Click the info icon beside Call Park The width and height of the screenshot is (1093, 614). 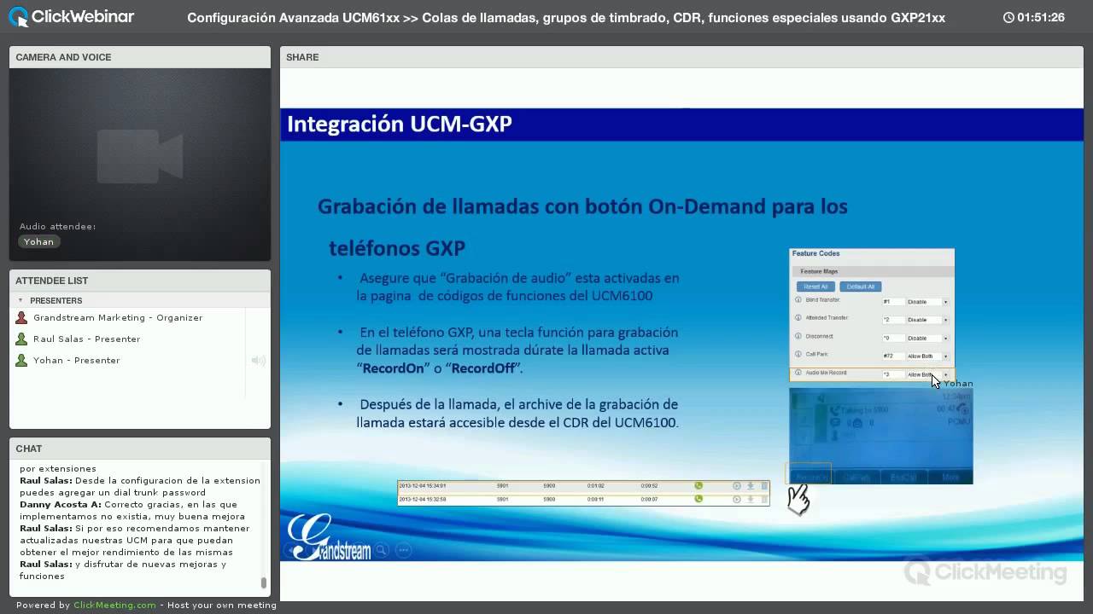[x=798, y=354]
